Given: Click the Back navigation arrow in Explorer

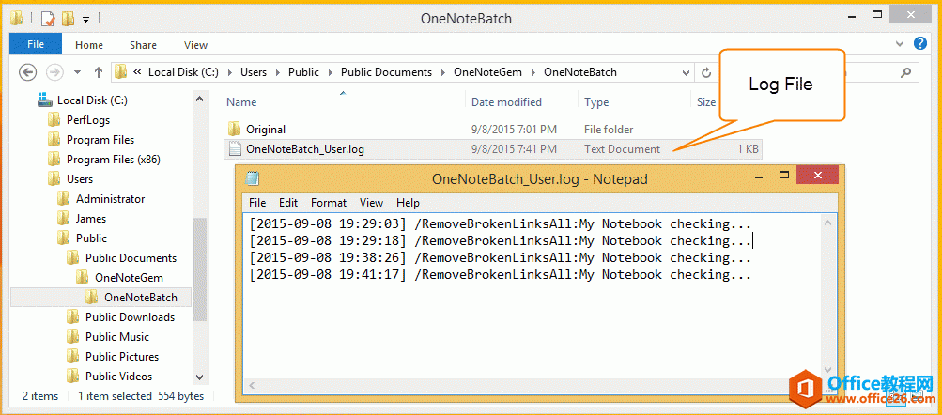Looking at the screenshot, I should 27,72.
